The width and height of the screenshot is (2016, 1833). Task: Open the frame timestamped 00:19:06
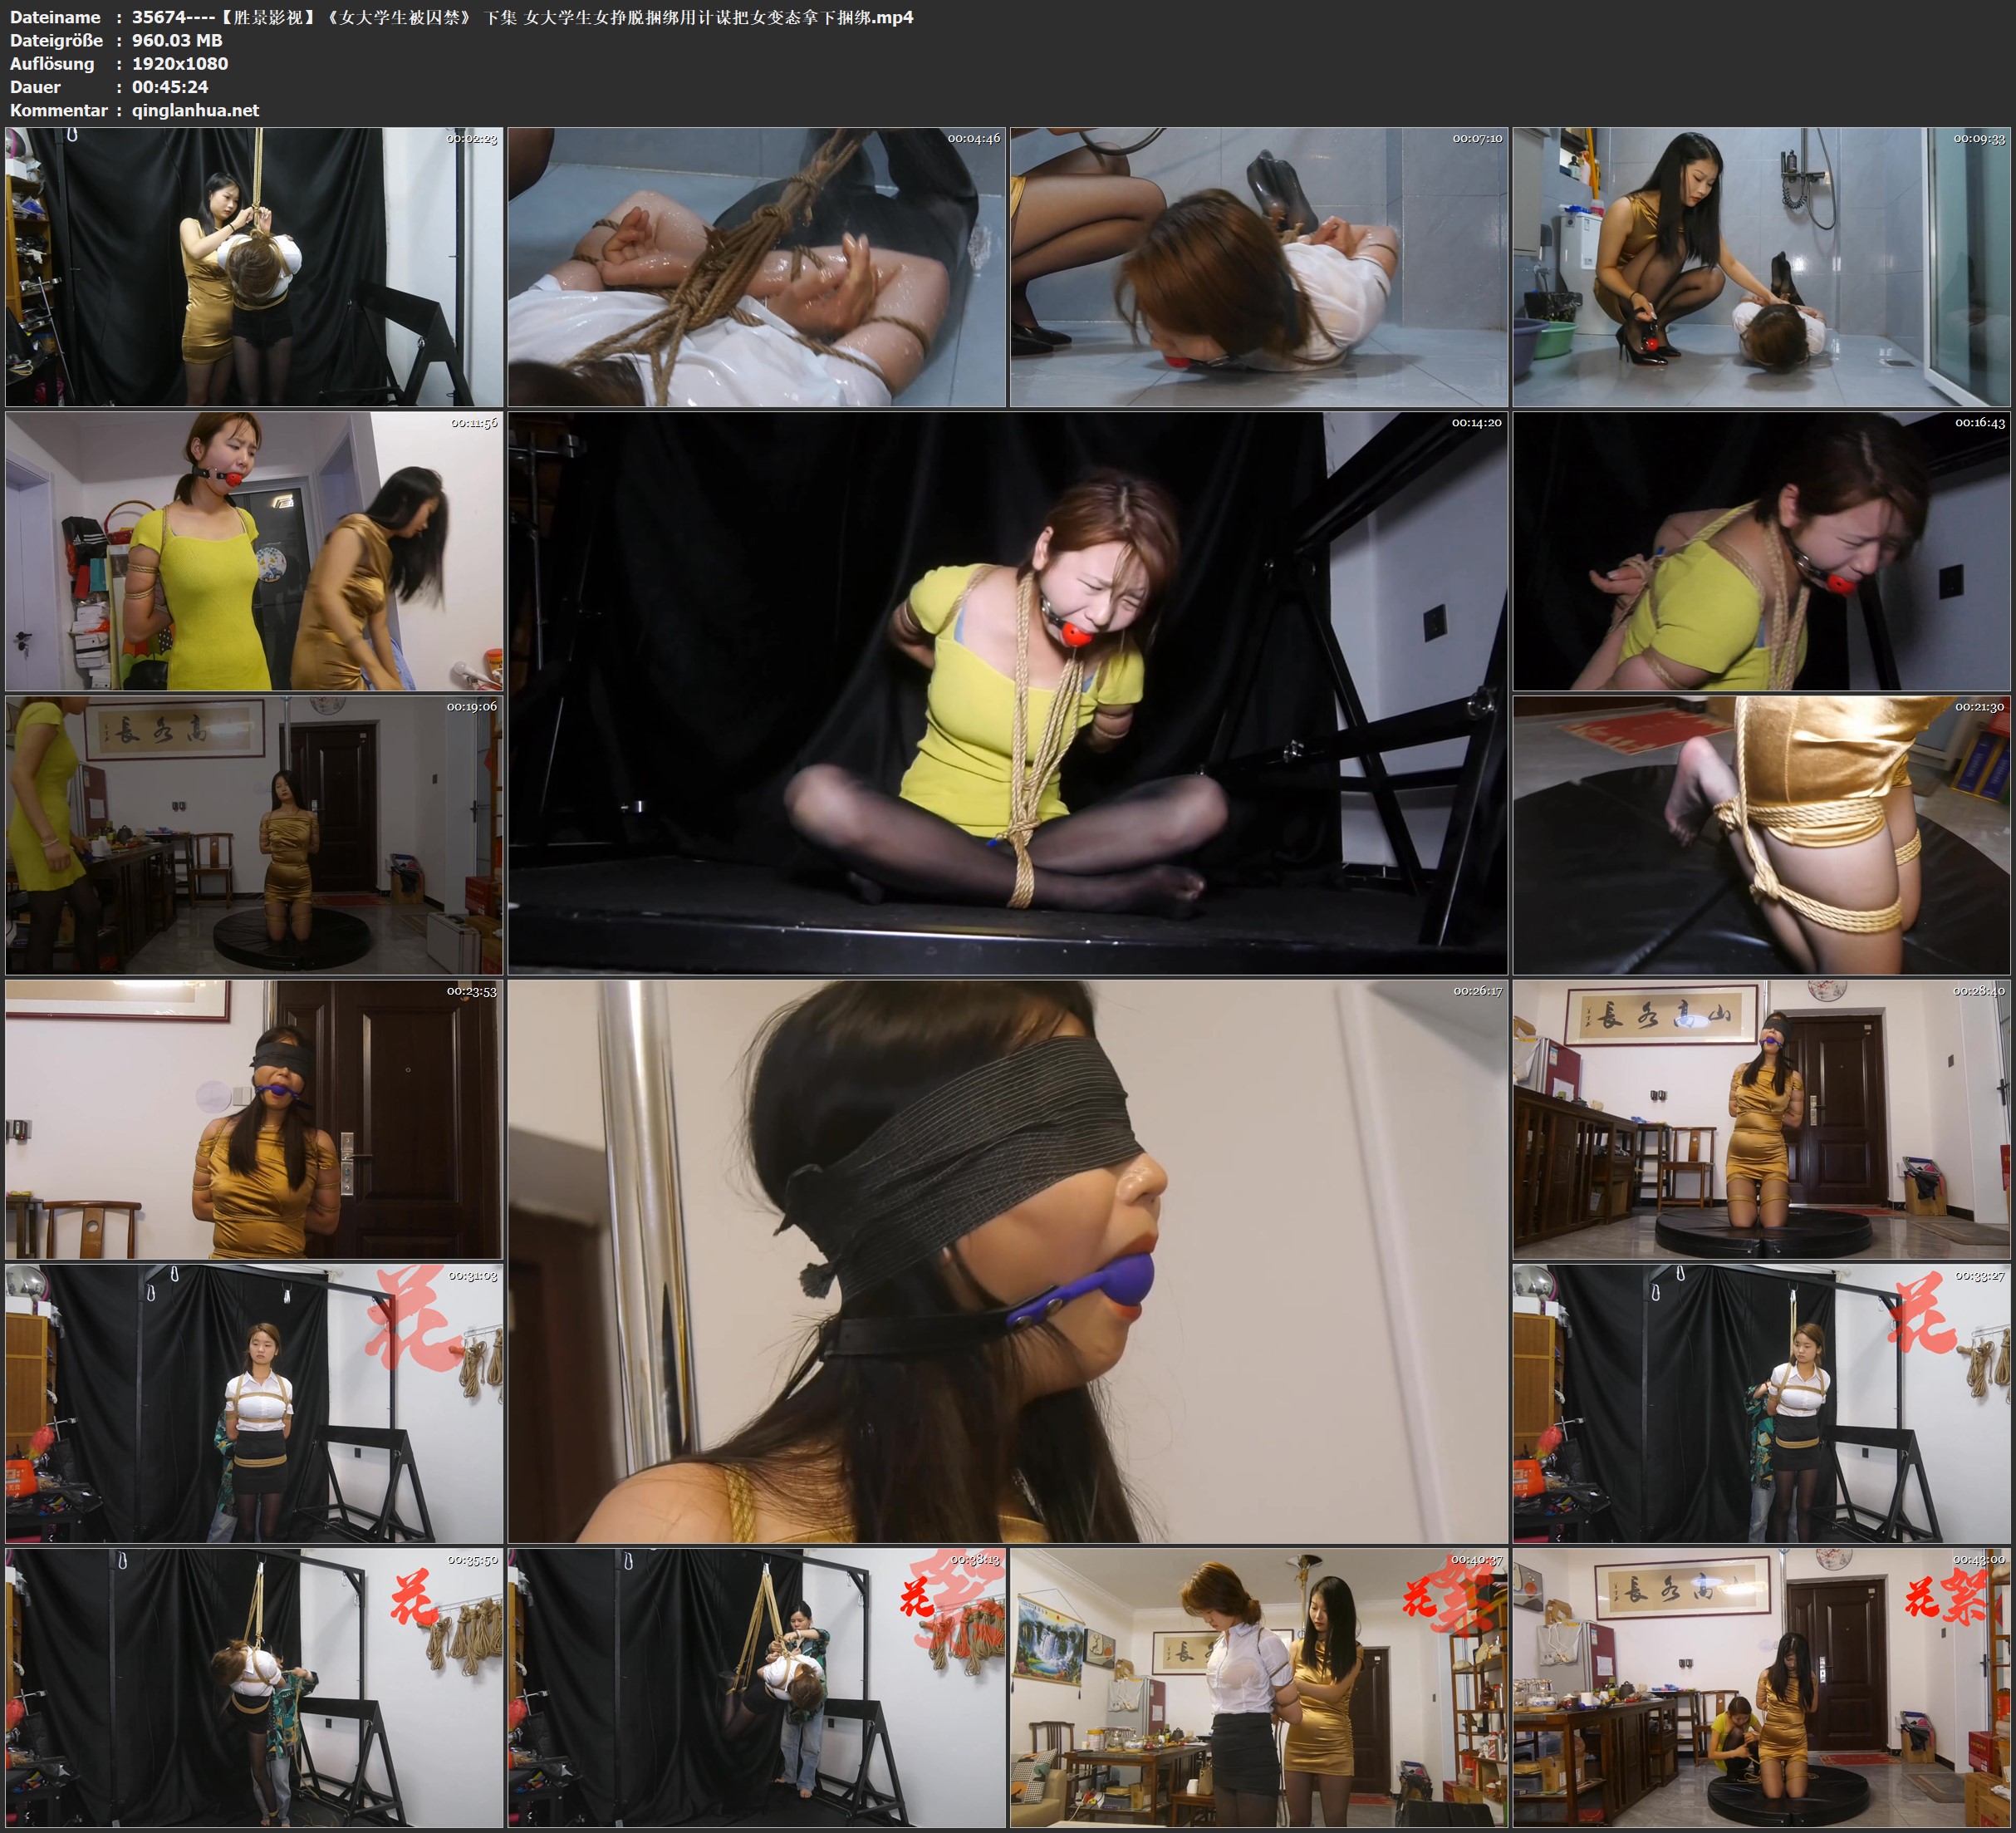254,835
